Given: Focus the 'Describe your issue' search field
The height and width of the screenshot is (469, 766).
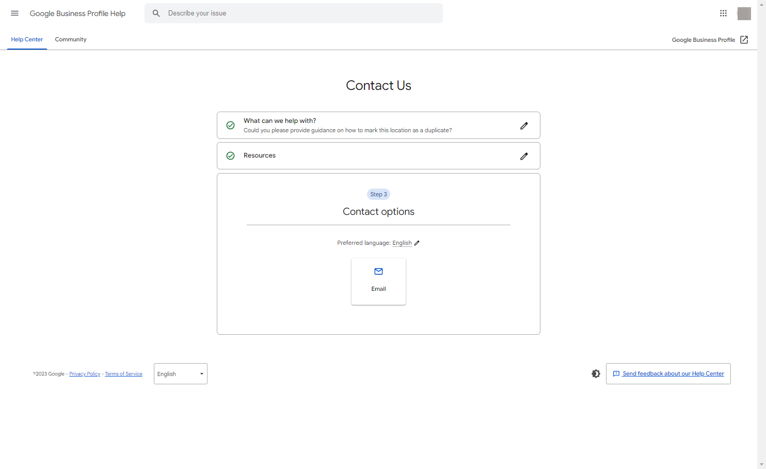Looking at the screenshot, I should 294,13.
